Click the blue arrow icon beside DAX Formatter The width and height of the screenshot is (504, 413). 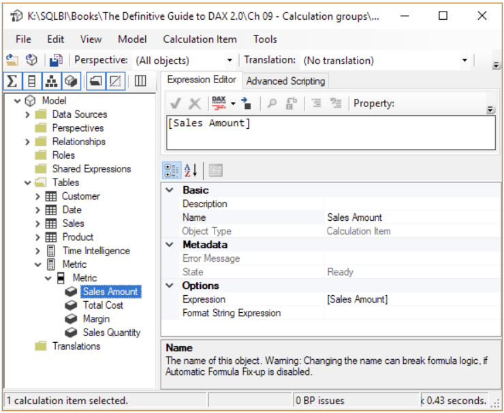pos(247,104)
